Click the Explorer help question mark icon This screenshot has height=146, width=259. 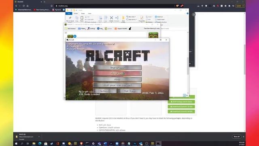pos(187,13)
